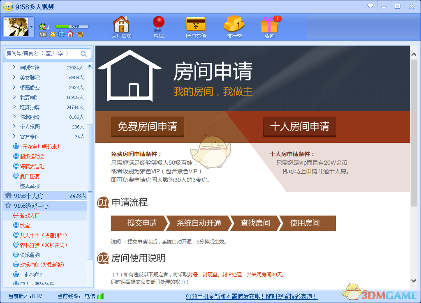Open the avatar dropdown arrow
The height and width of the screenshot is (303, 421).
click(x=31, y=26)
